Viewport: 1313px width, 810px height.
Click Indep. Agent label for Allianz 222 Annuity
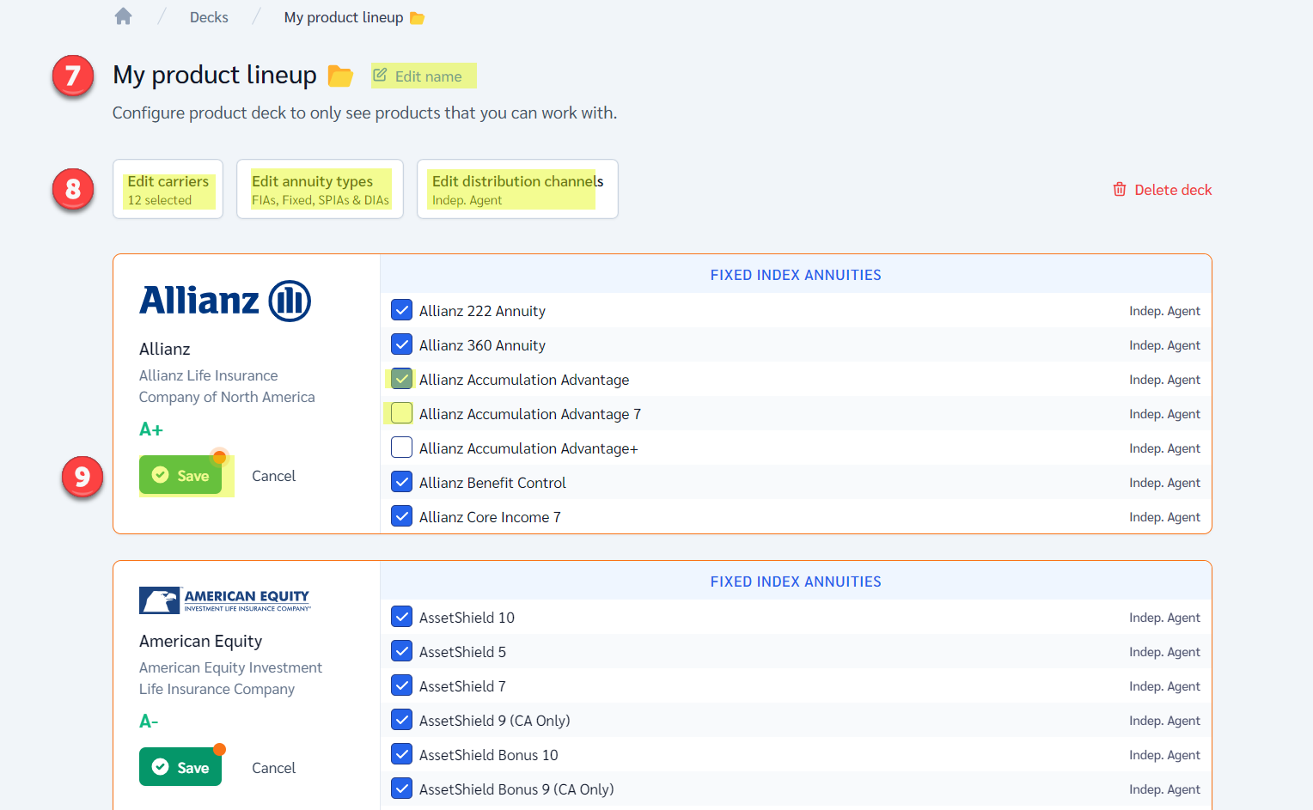click(1164, 311)
